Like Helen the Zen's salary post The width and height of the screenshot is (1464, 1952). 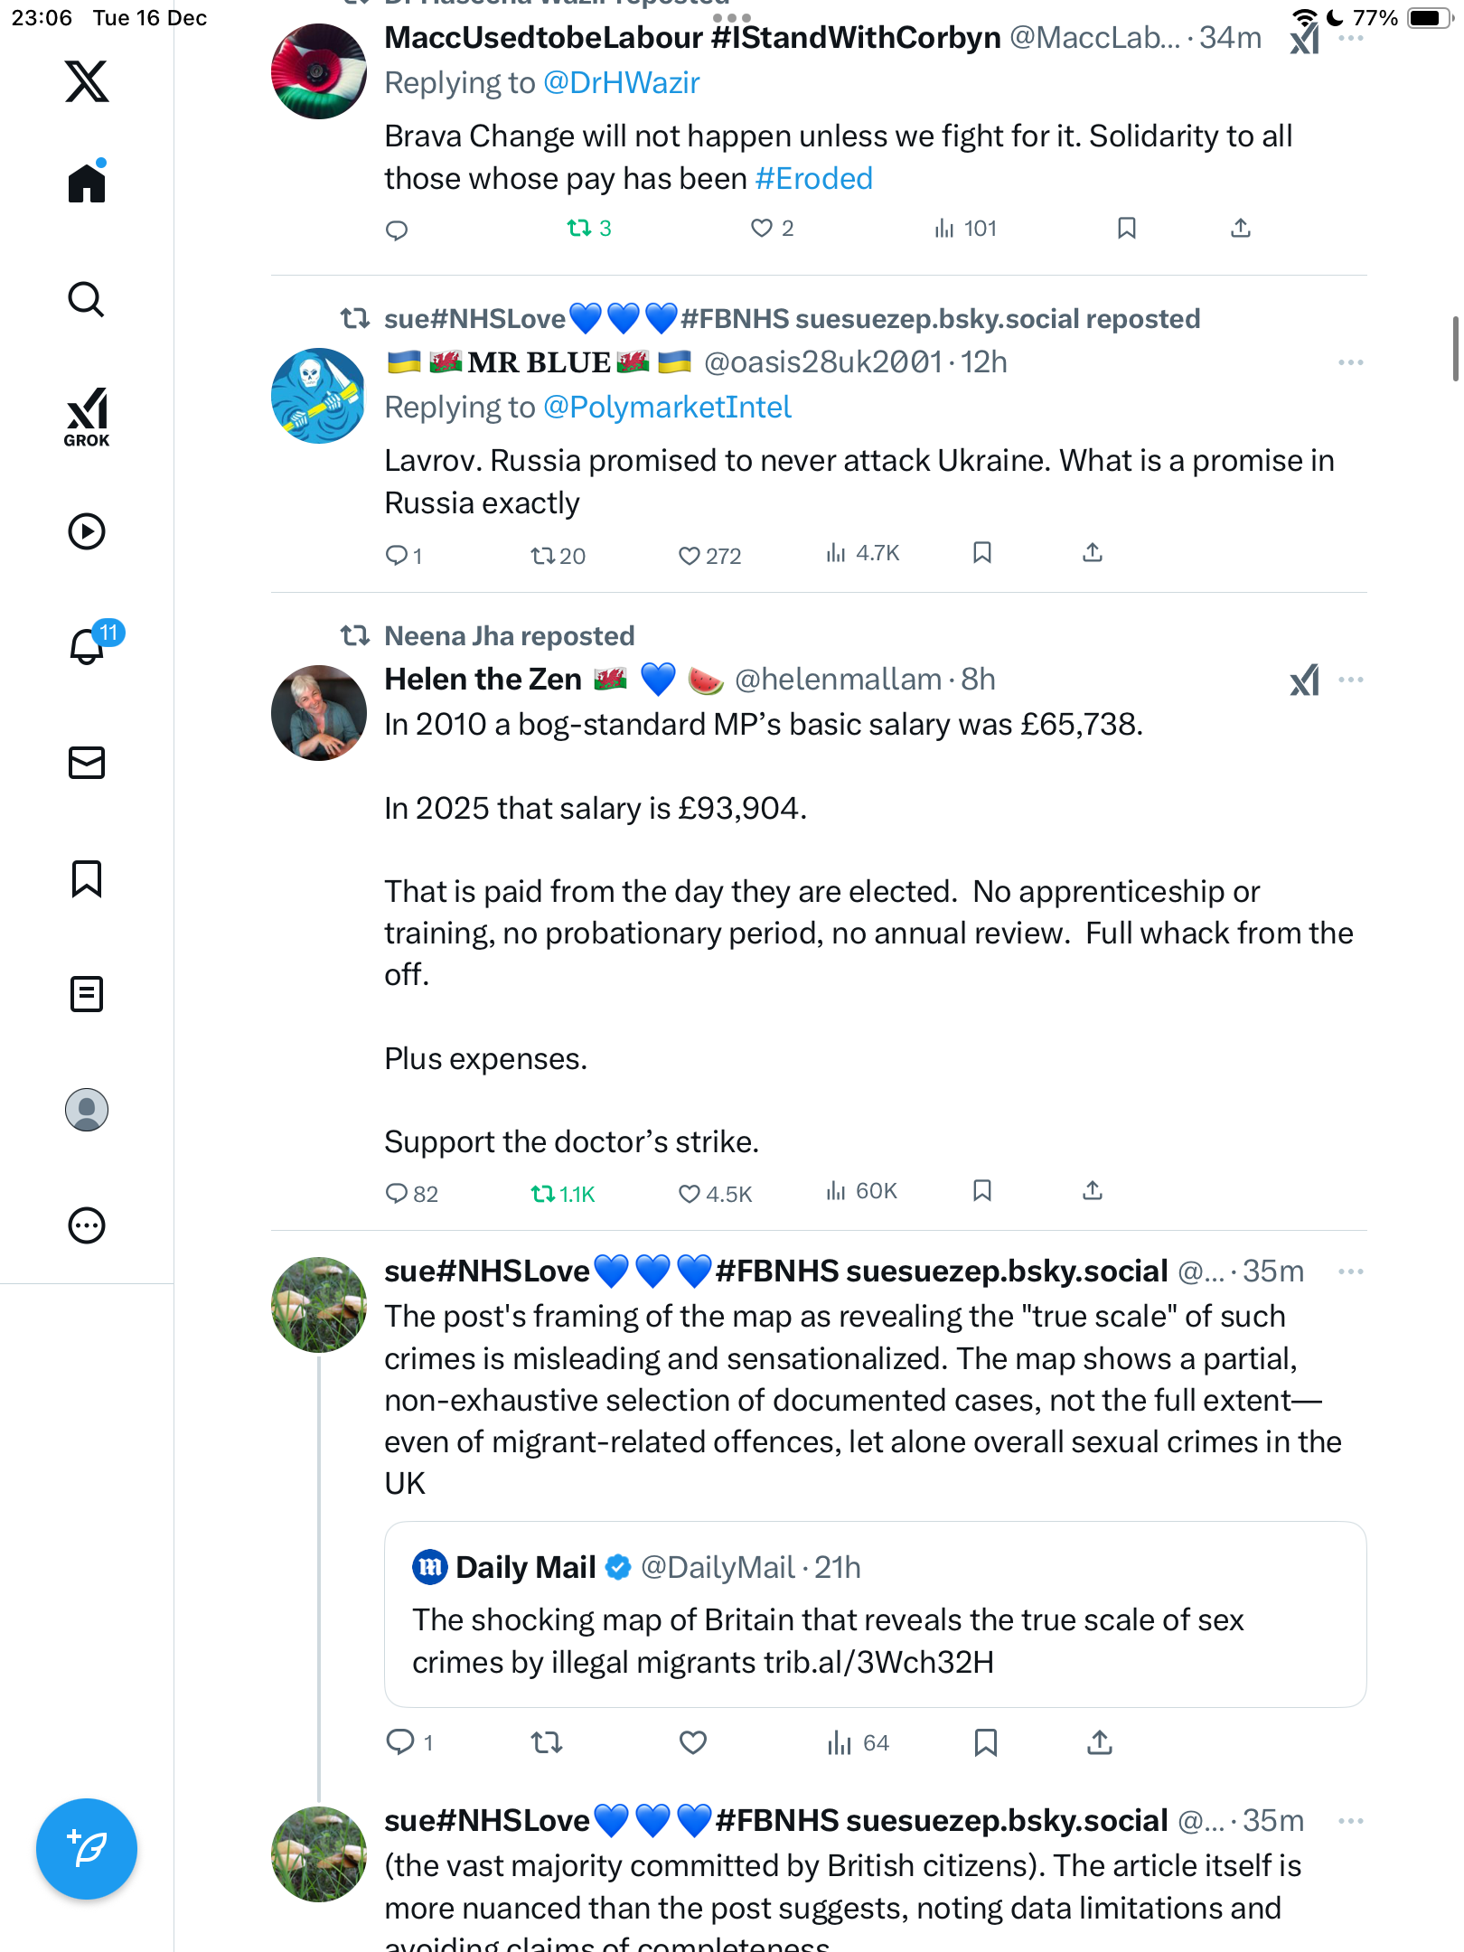690,1194
